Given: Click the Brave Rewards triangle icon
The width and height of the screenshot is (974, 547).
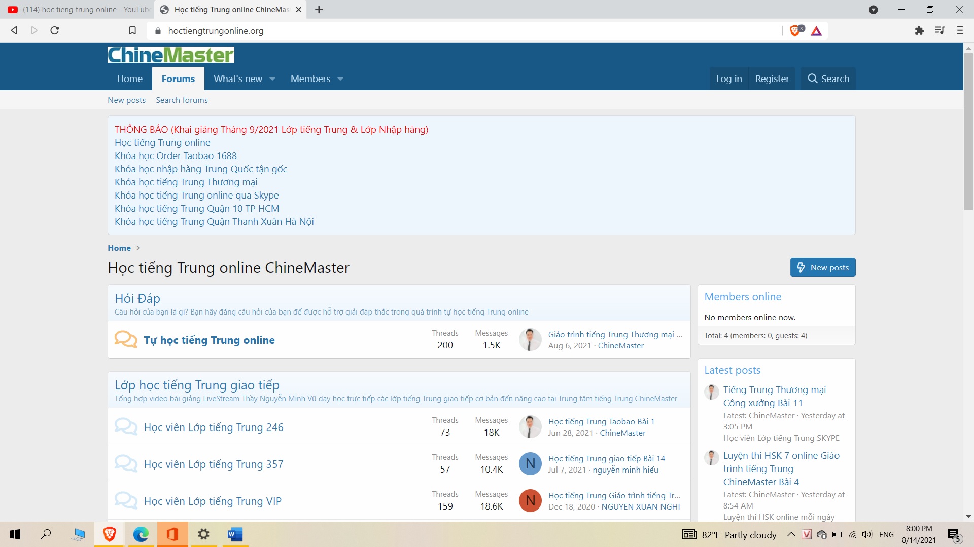Looking at the screenshot, I should point(816,31).
